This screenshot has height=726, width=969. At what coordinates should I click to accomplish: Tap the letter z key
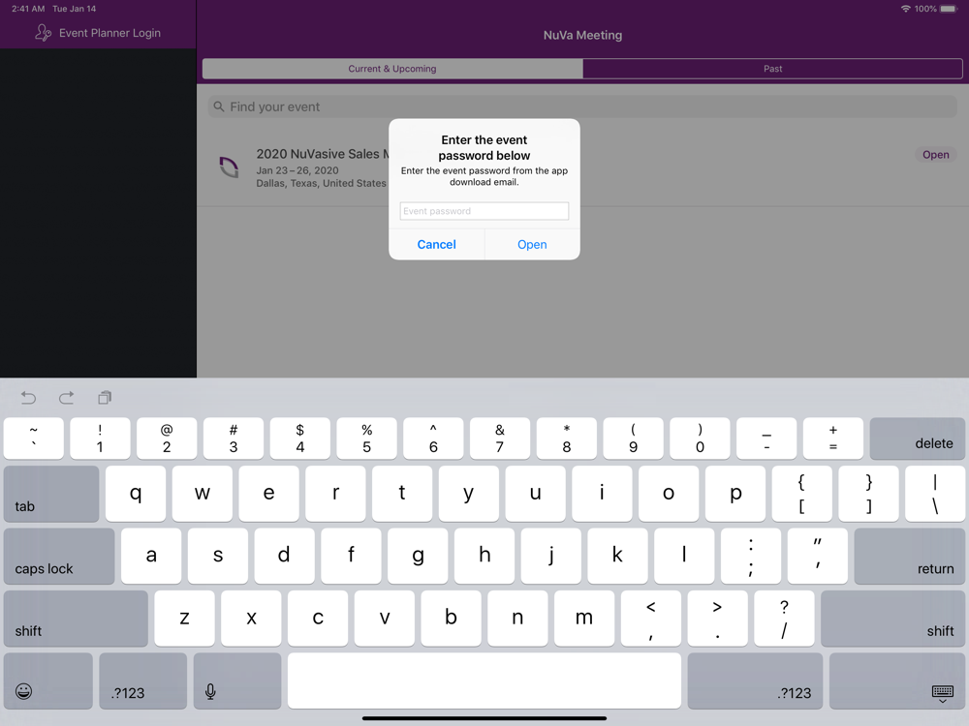point(184,619)
